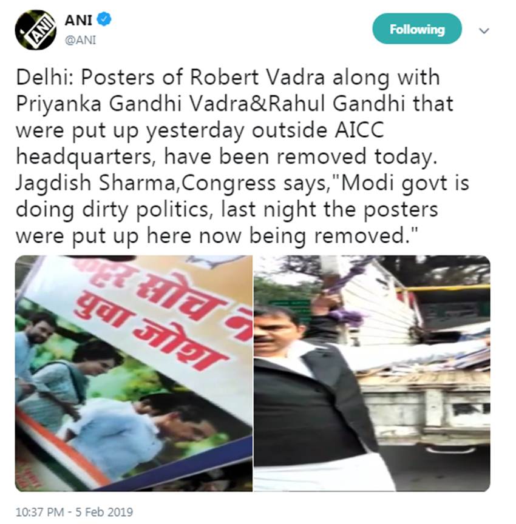Open the left poster photo

pyautogui.click(x=134, y=373)
